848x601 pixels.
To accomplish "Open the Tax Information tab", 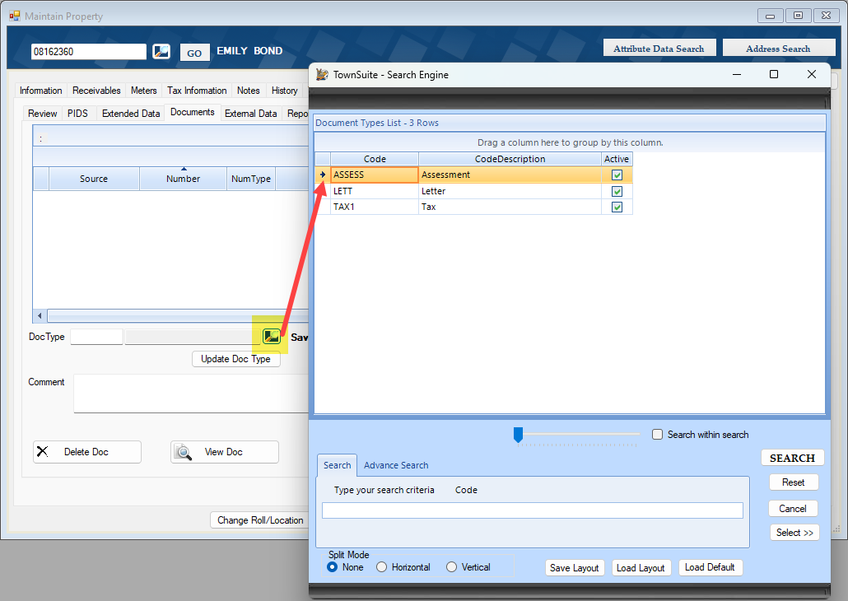I will click(197, 90).
